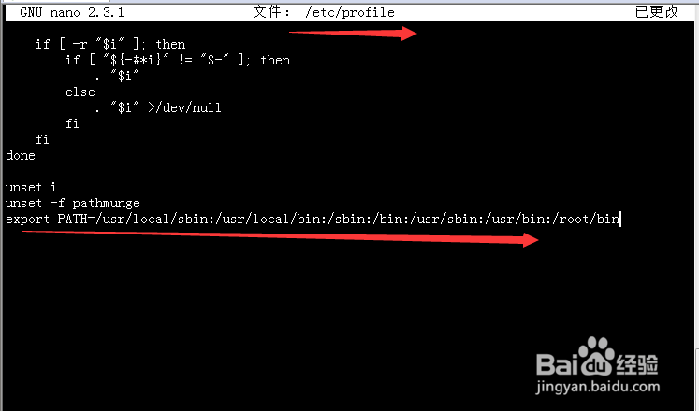Screen dimensions: 699x411
Task: Open the jingyan.baidu.com watermark link
Action: pos(597,387)
